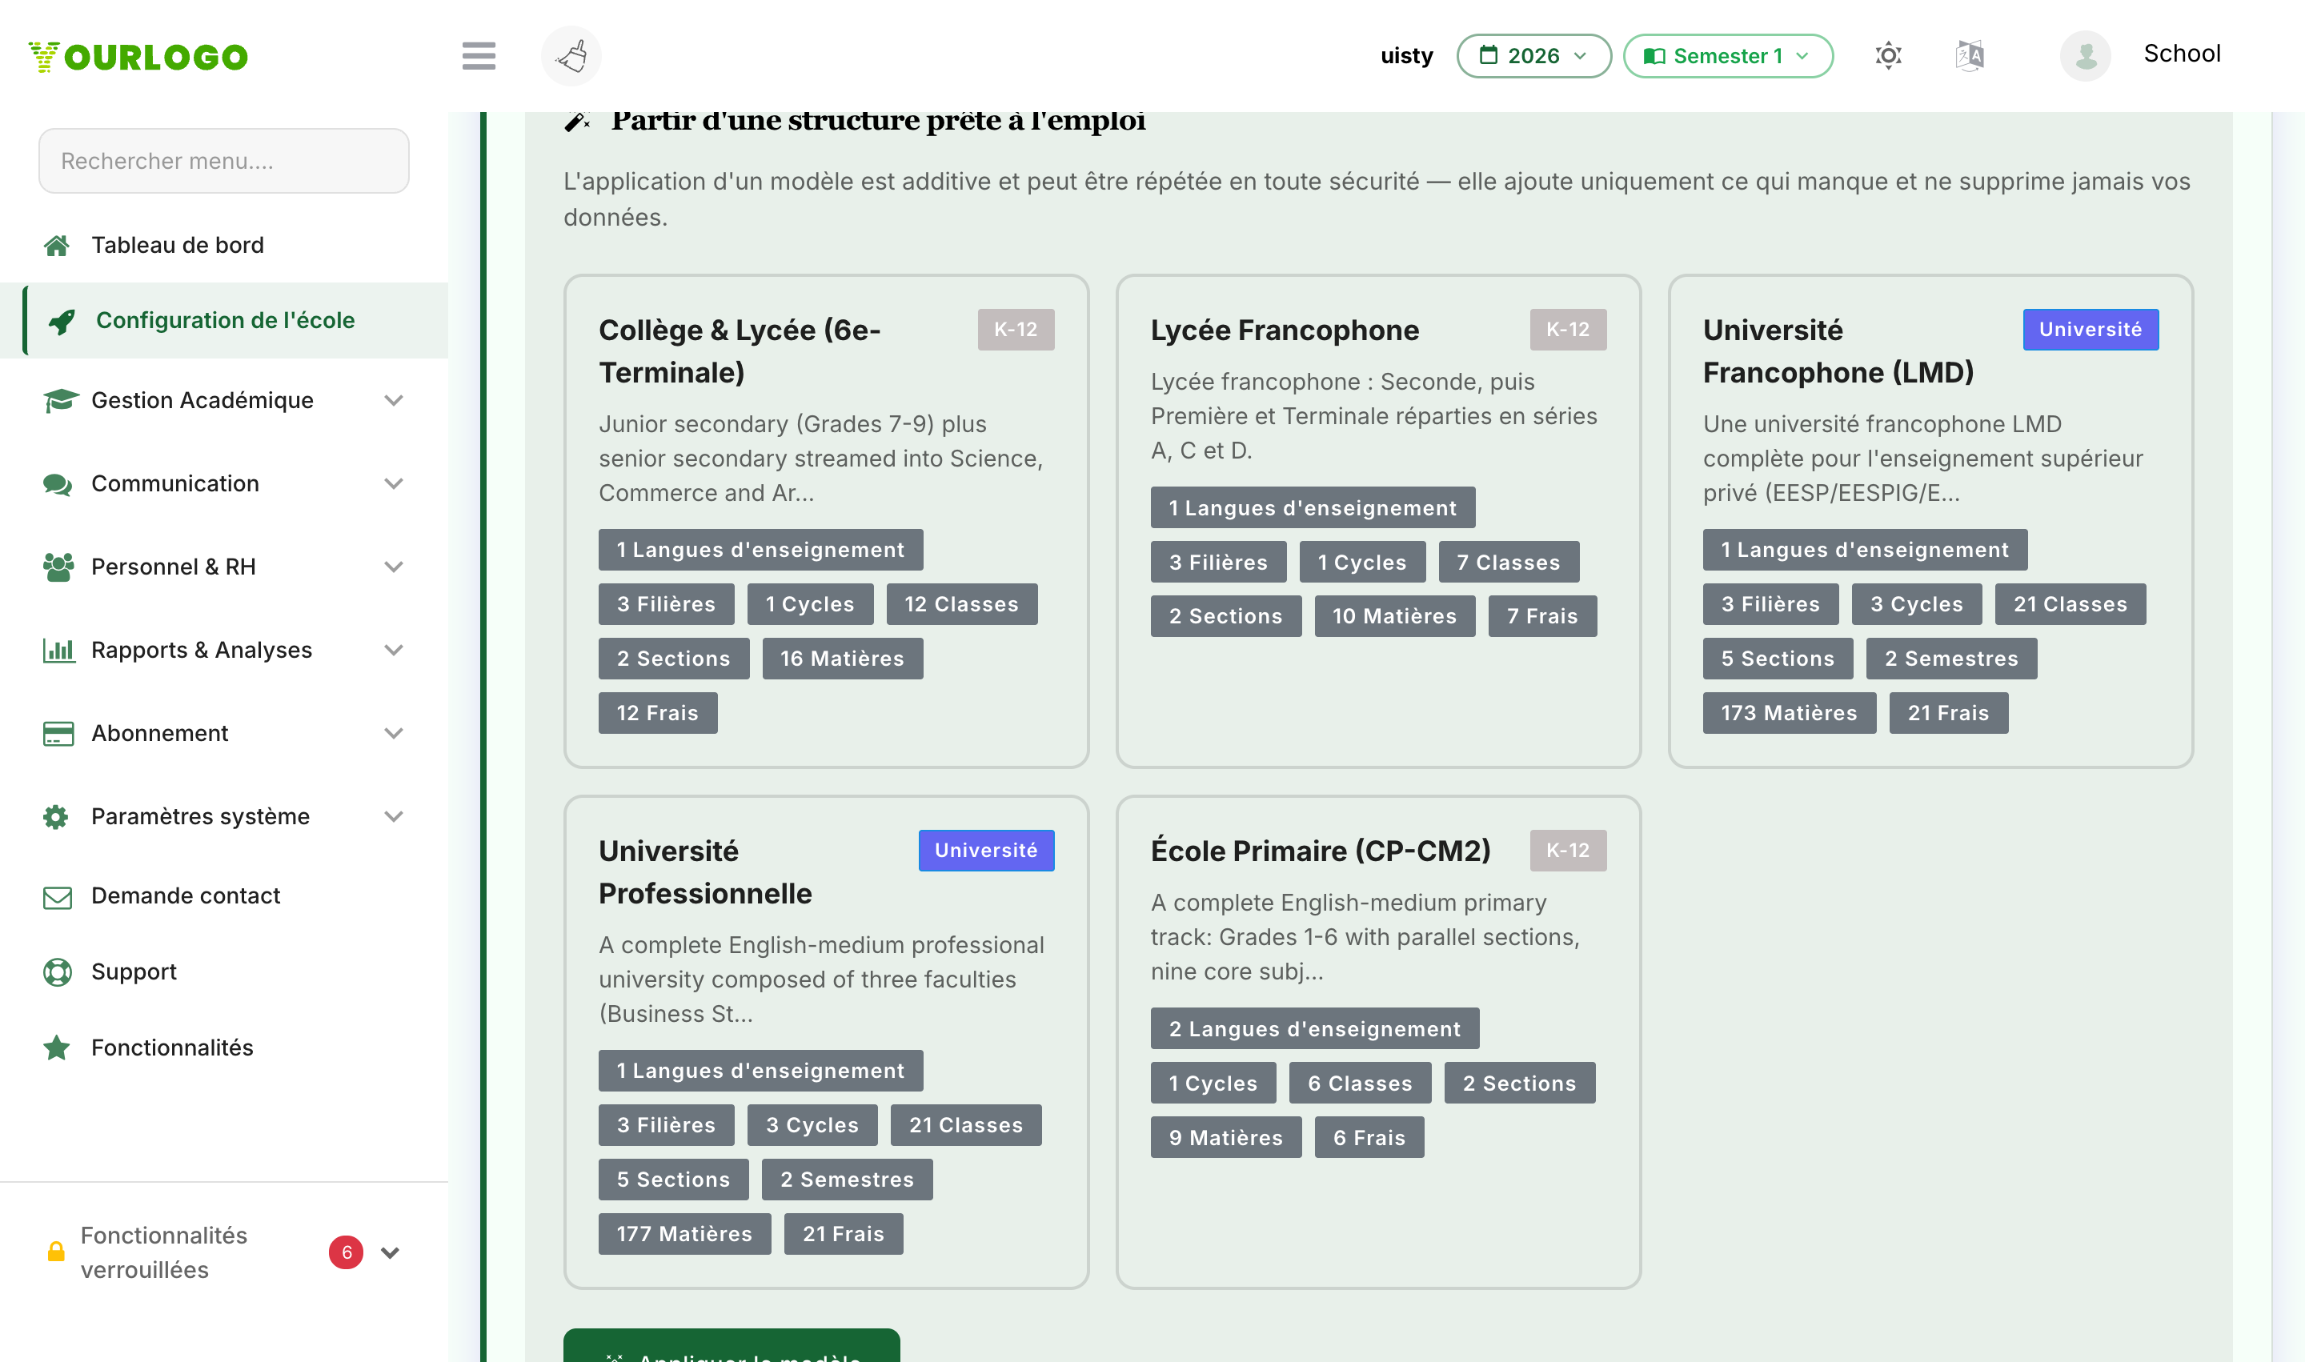This screenshot has width=2305, height=1362.
Task: Click the star icon for Fonctionnalités
Action: coord(57,1048)
